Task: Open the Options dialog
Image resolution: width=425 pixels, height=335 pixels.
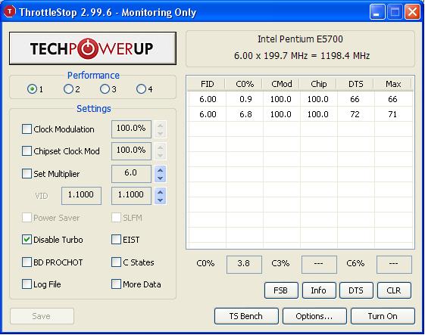Action: (x=314, y=316)
